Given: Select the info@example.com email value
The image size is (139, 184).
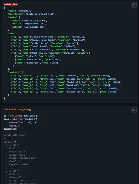Looking at the screenshot, I should (33, 24).
